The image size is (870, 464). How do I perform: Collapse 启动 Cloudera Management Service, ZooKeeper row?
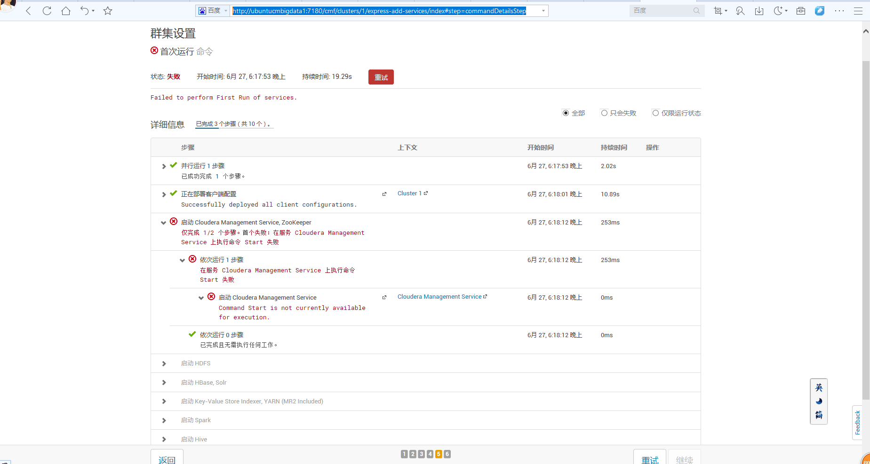coord(164,223)
